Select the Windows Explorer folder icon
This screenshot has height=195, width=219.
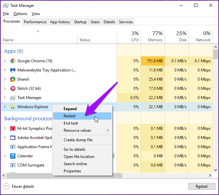point(13,107)
